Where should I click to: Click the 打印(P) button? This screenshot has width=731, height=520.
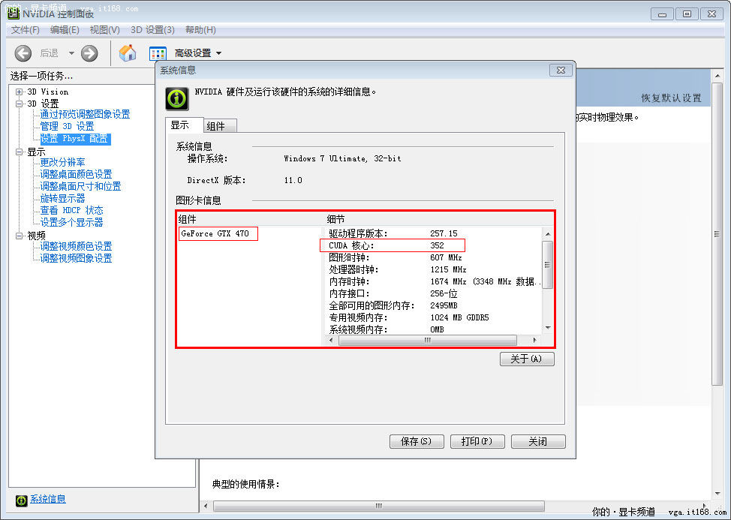coord(477,441)
